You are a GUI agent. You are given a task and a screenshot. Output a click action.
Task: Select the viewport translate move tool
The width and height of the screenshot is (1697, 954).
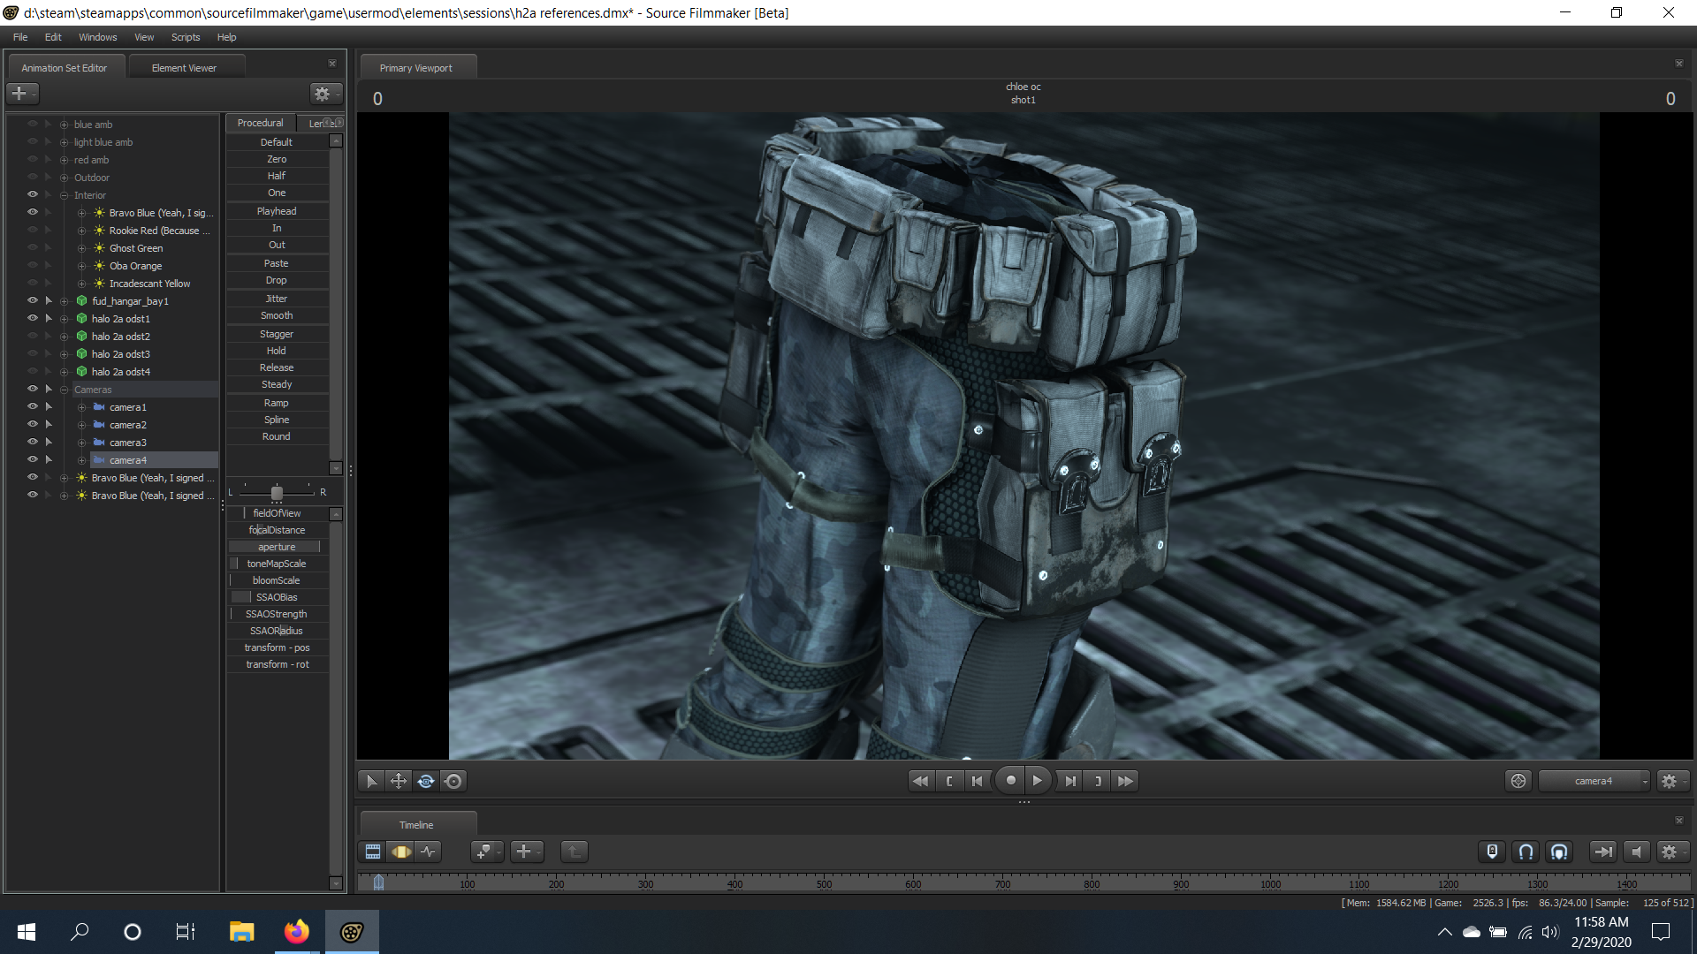(x=399, y=781)
